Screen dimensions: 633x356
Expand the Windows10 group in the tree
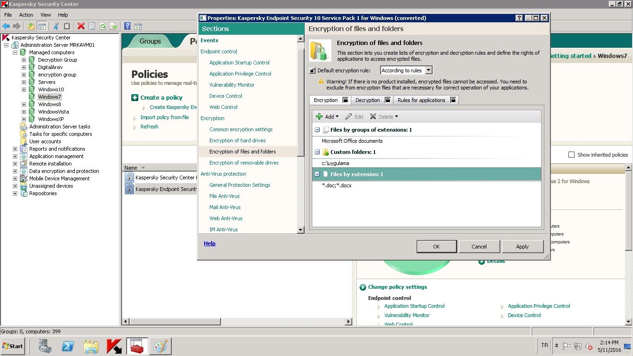click(x=24, y=89)
